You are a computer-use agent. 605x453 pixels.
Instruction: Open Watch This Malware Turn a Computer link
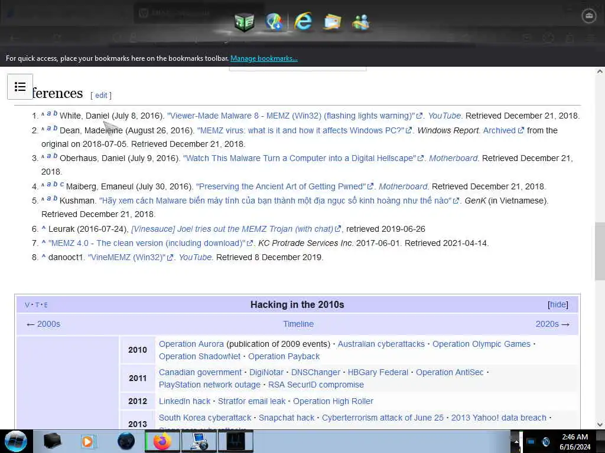point(303,158)
